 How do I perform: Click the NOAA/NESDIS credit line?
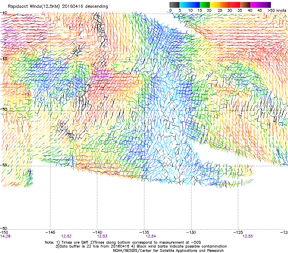click(168, 251)
